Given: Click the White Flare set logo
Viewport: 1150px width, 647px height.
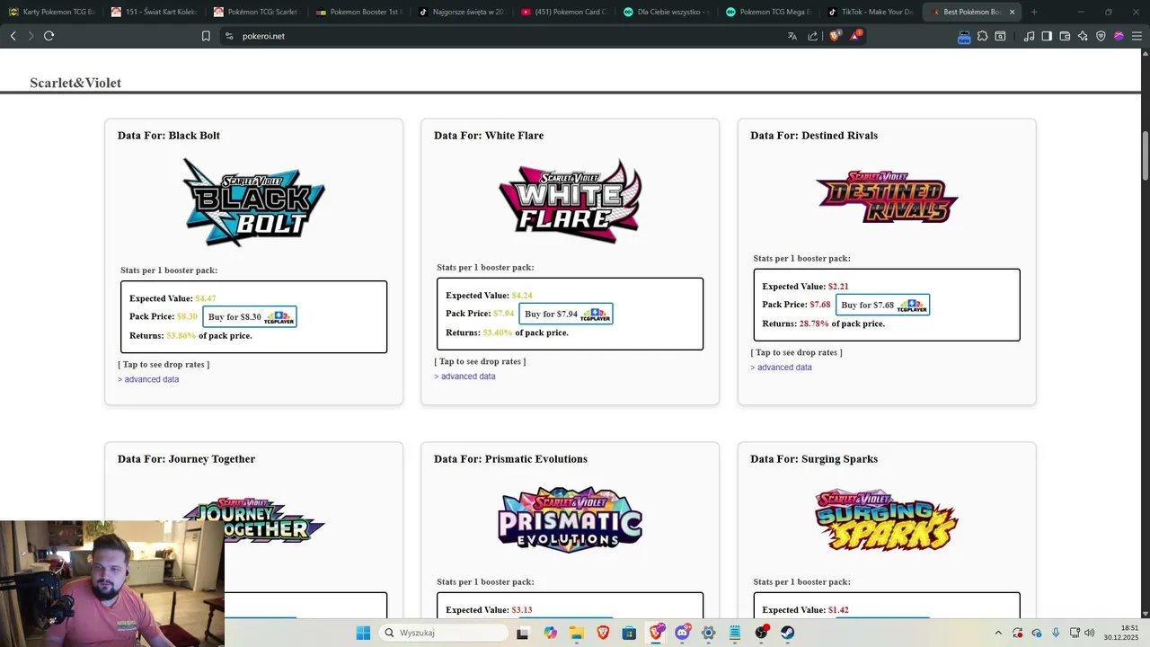Looking at the screenshot, I should click(570, 201).
